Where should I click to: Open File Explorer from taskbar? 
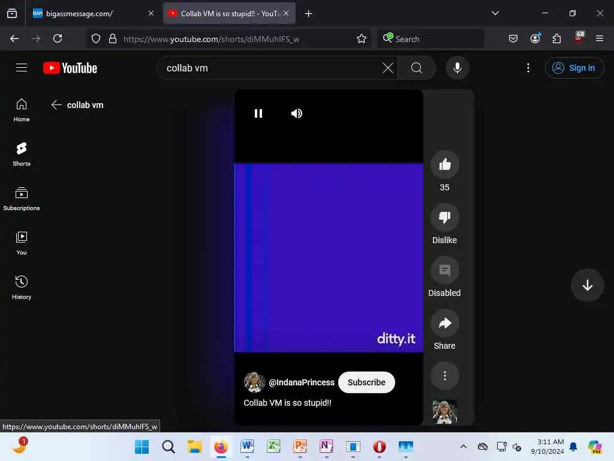coord(195,447)
